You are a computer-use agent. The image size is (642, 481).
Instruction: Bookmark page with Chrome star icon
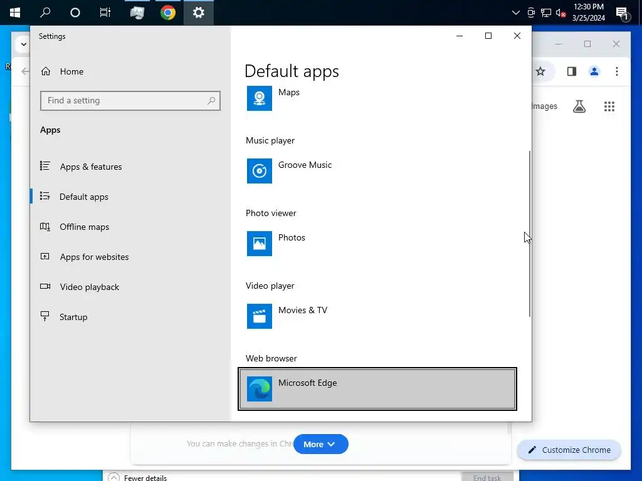[x=540, y=71]
